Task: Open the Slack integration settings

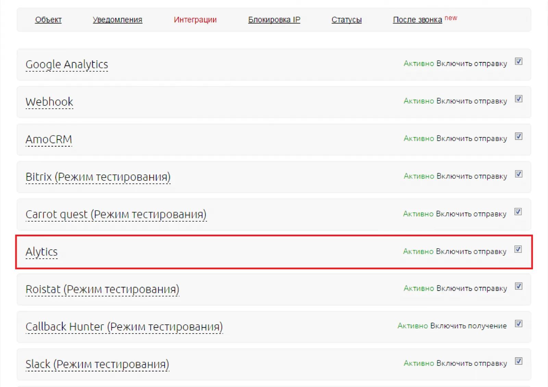Action: pos(97,364)
